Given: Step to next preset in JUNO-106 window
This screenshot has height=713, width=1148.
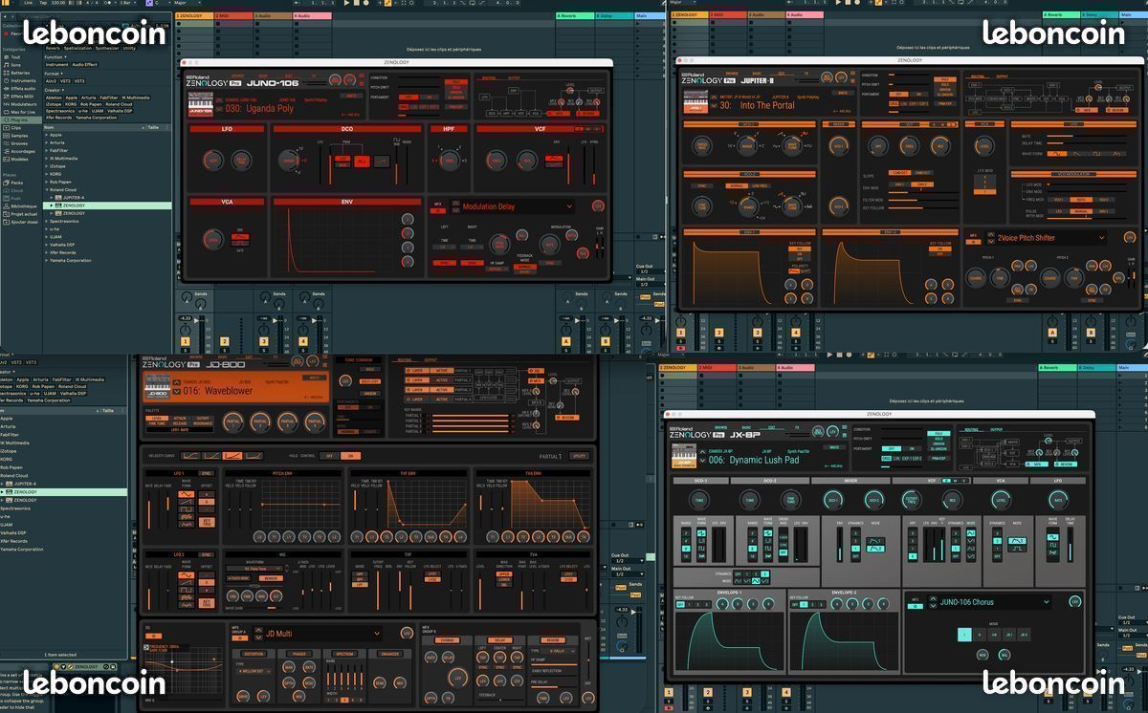Looking at the screenshot, I should (219, 109).
